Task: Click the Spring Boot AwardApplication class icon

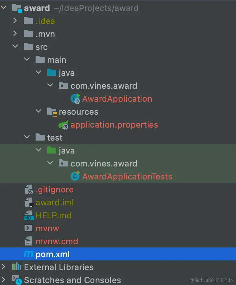Action: click(x=75, y=99)
